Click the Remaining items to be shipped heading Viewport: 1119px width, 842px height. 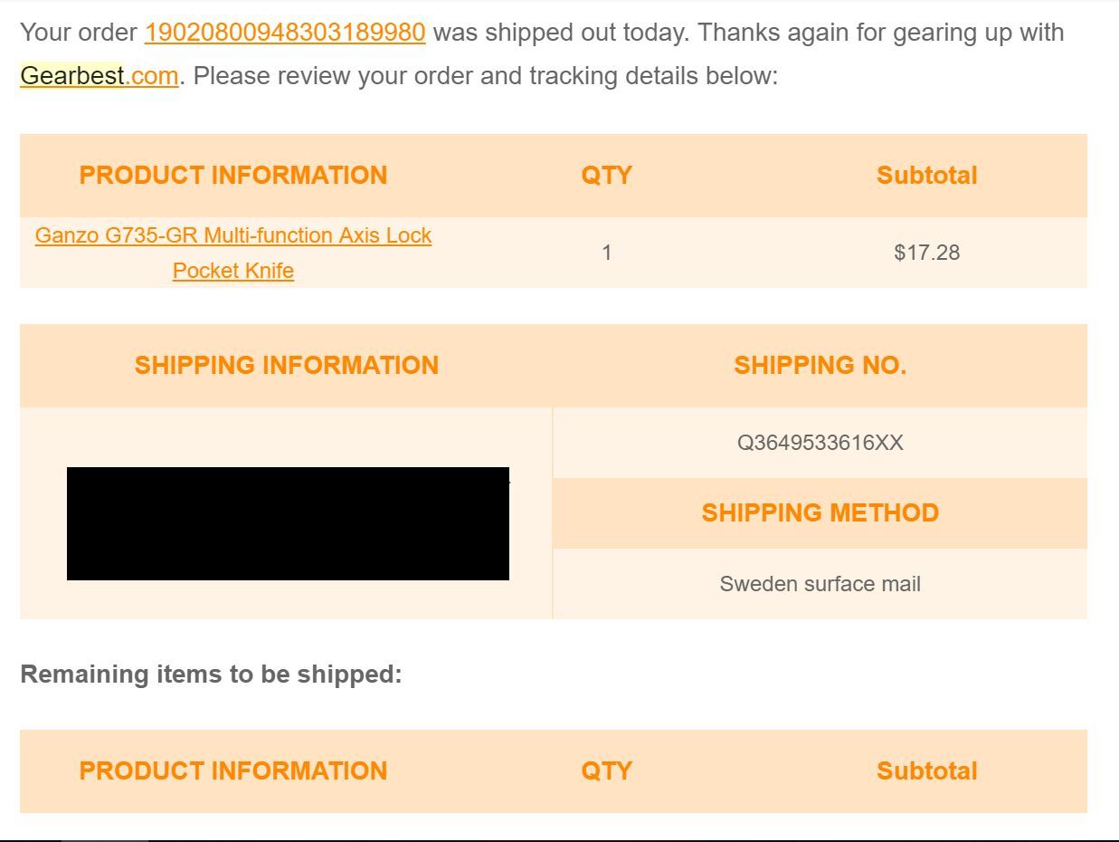[x=211, y=675]
